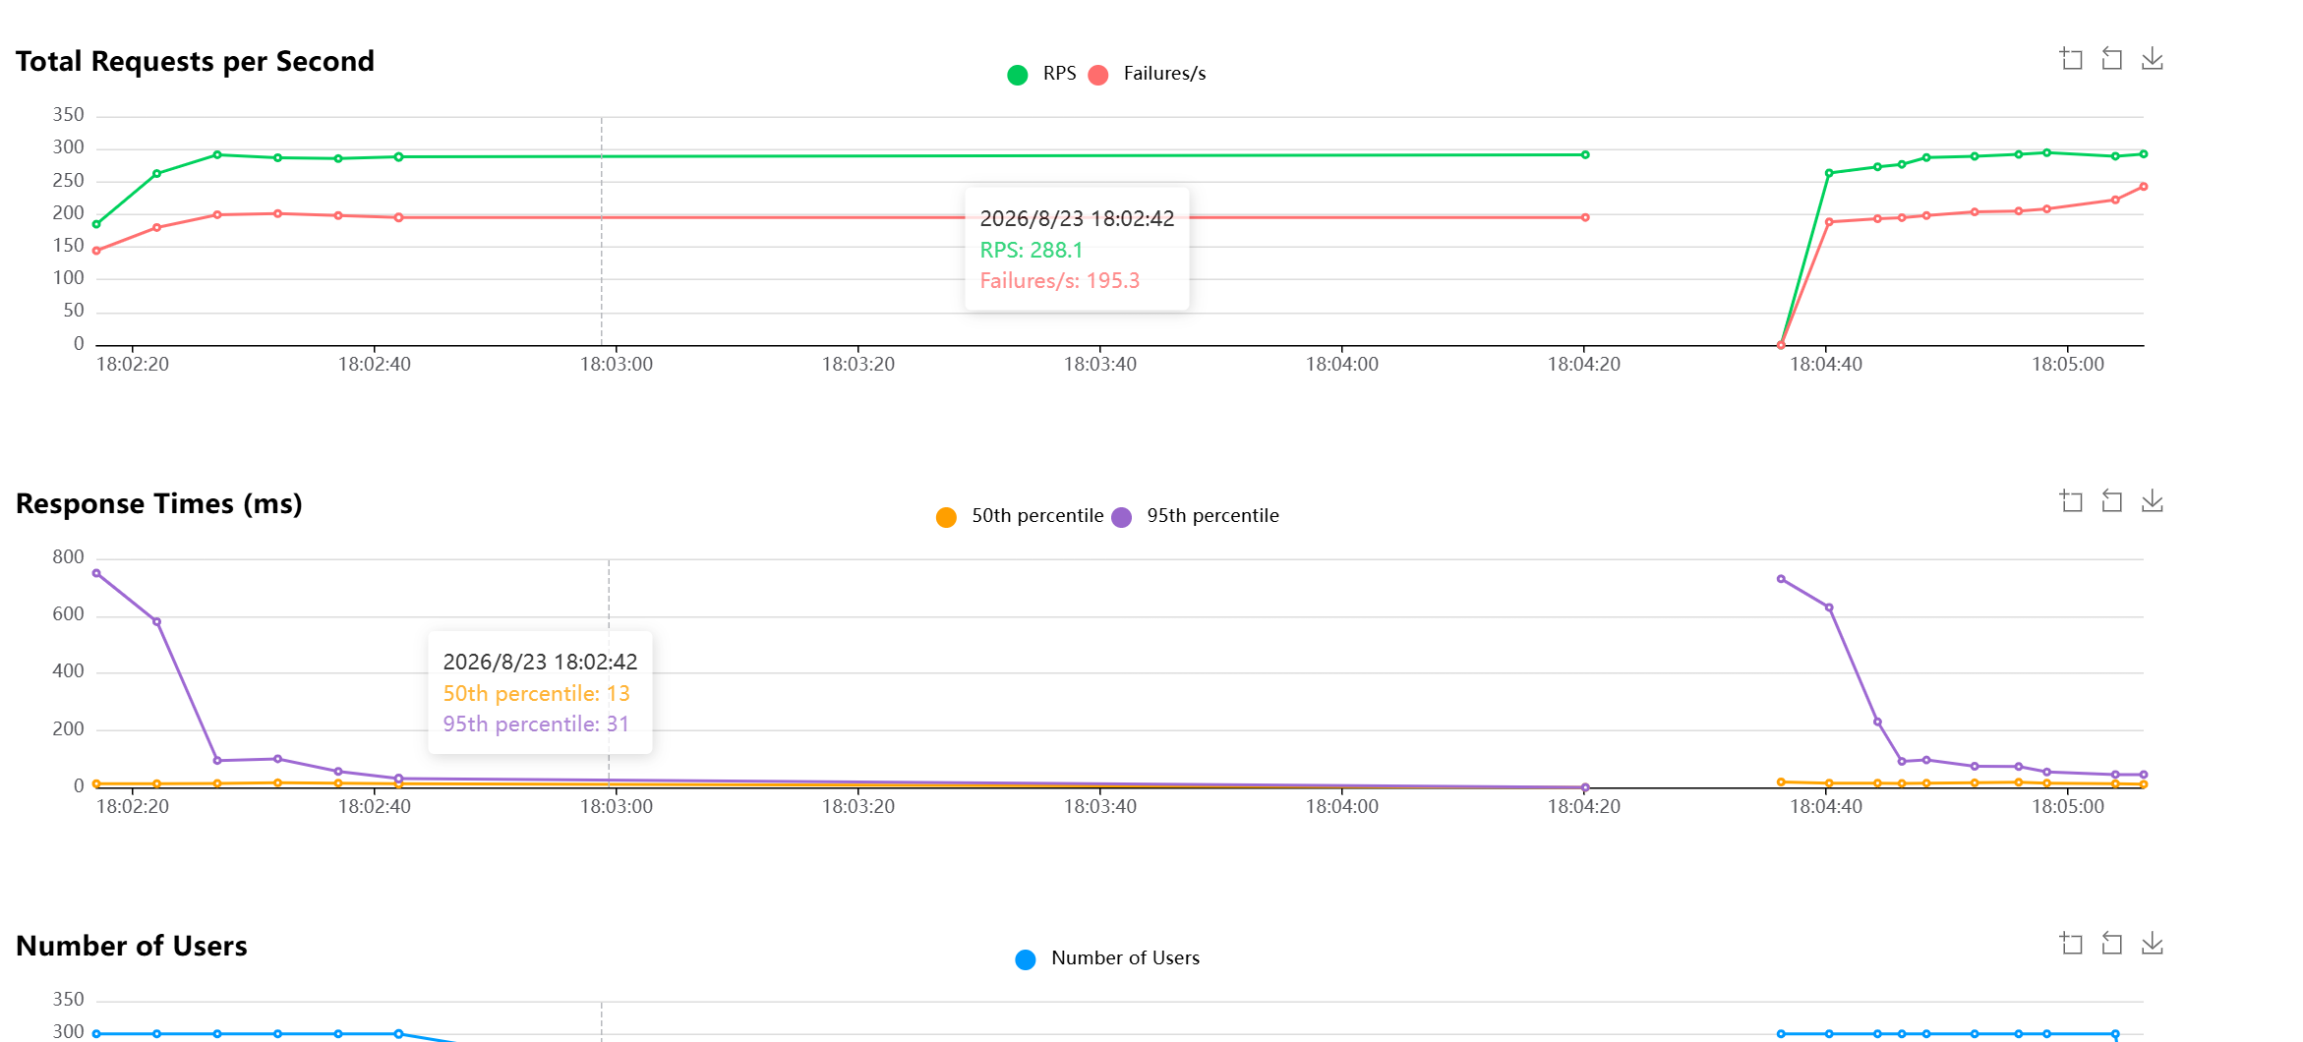Click 18:02:20 label on Response Times axis
Viewport: 2303px width, 1042px height.
tap(133, 806)
